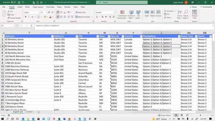Click the Share button
215x121 pixels.
(x=193, y=7)
